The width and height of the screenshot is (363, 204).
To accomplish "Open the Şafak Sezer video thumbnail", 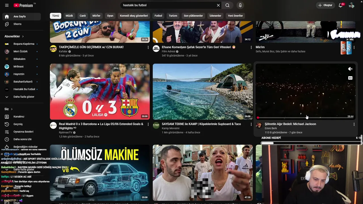I will [203, 32].
